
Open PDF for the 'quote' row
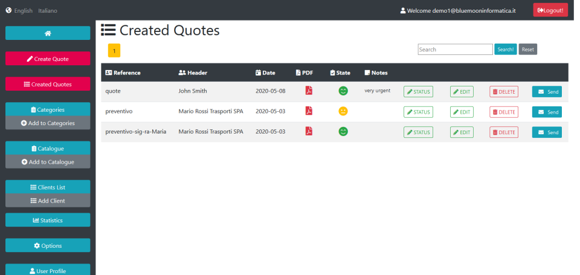click(309, 90)
